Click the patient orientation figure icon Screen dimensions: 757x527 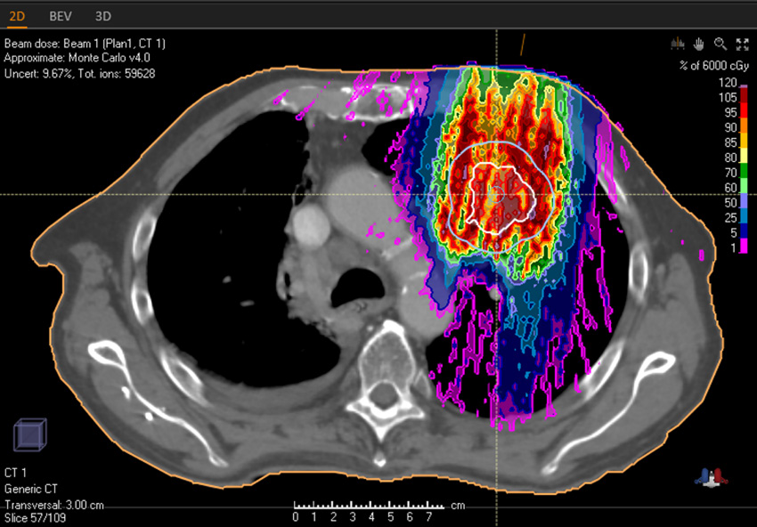711,475
